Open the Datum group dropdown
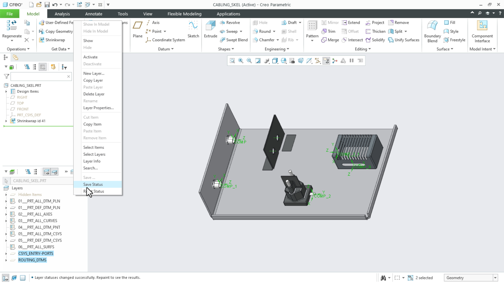The width and height of the screenshot is (504, 283). click(166, 49)
